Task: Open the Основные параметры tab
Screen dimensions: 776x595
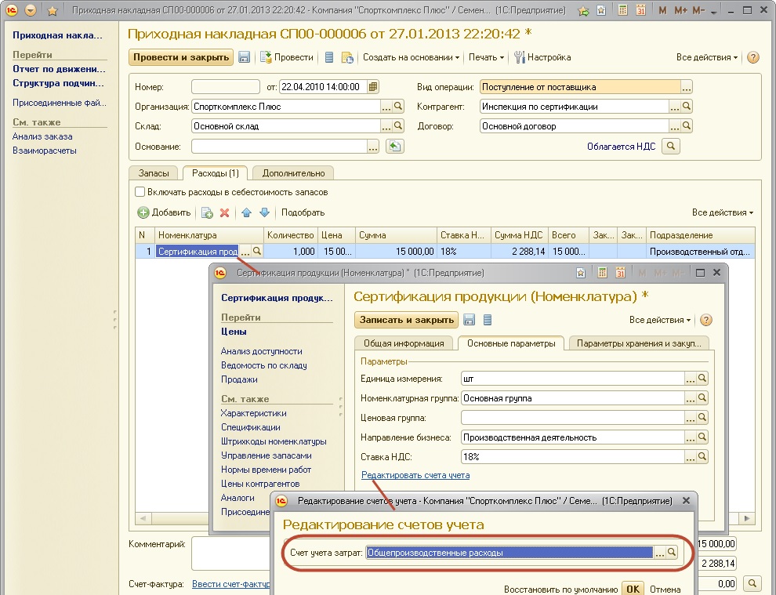Action: click(x=511, y=343)
